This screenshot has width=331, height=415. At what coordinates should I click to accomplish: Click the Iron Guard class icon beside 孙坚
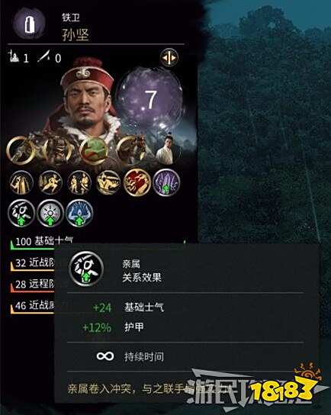pos(29,23)
